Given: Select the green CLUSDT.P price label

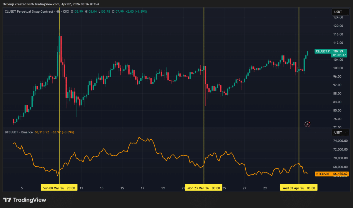Looking at the screenshot, I should (x=323, y=51).
